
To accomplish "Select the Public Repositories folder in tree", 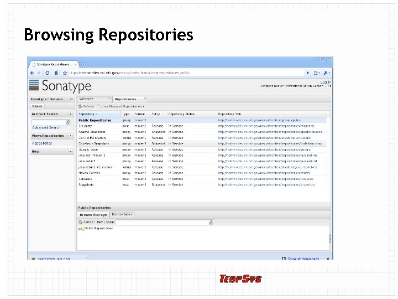I will [97, 229].
